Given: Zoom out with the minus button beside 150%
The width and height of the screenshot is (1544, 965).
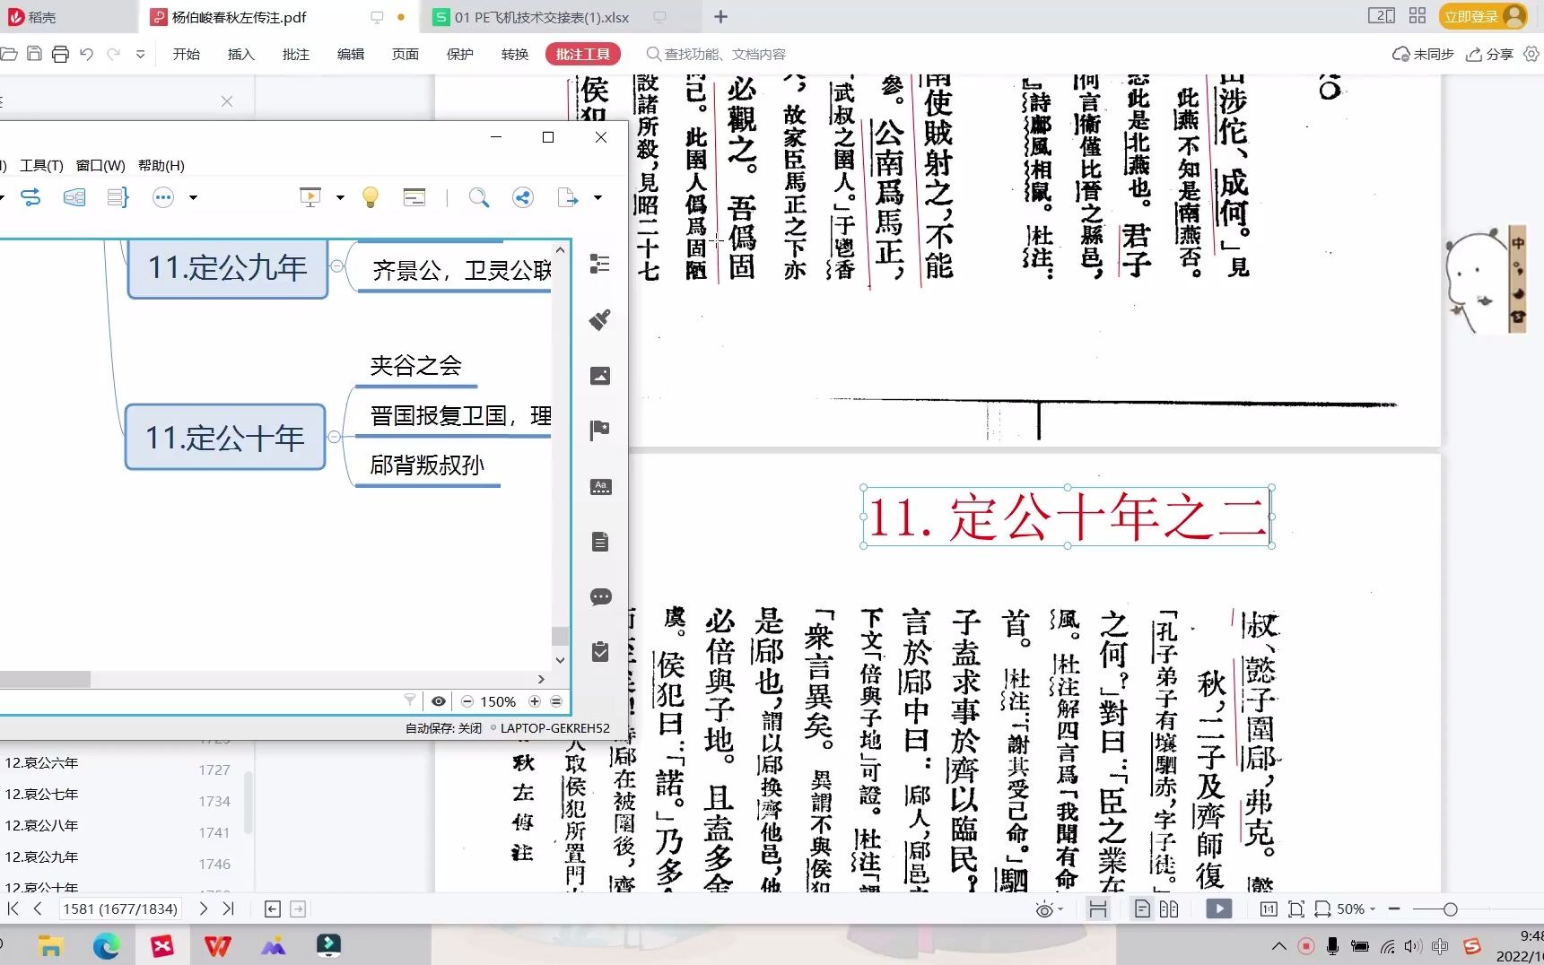Looking at the screenshot, I should pos(467,701).
